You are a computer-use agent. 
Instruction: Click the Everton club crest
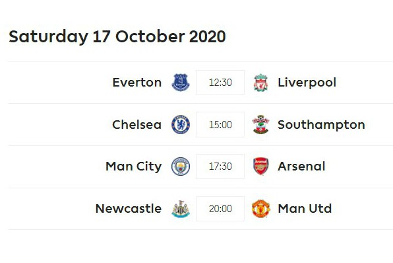pos(181,83)
